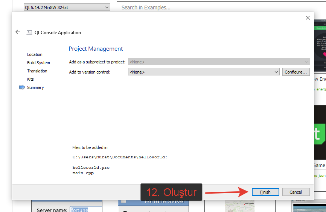Close the project wizard dialog
Image resolution: width=326 pixels, height=212 pixels.
point(308,18)
